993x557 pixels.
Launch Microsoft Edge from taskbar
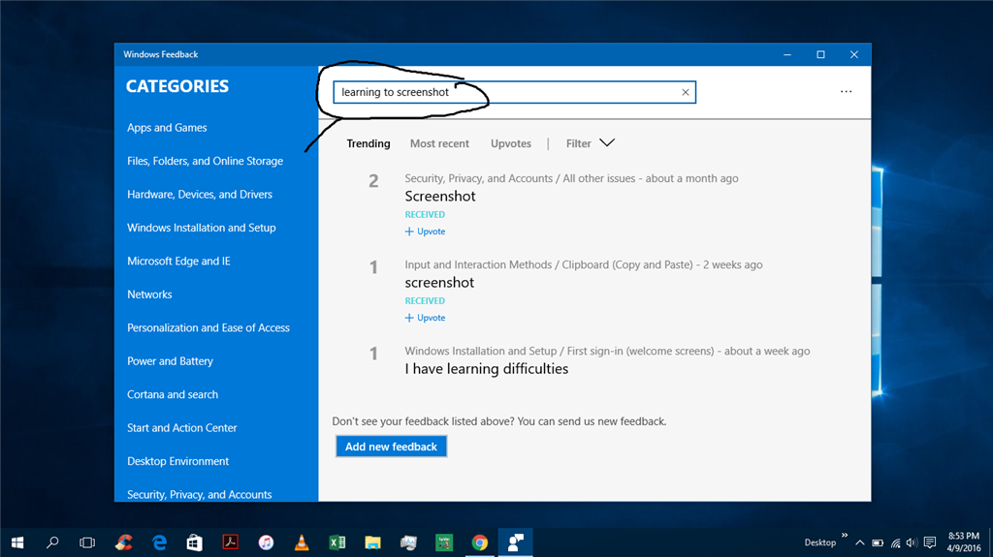click(160, 542)
